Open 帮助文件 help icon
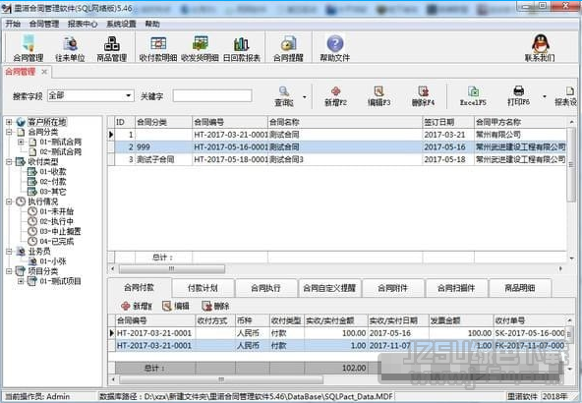 click(335, 48)
